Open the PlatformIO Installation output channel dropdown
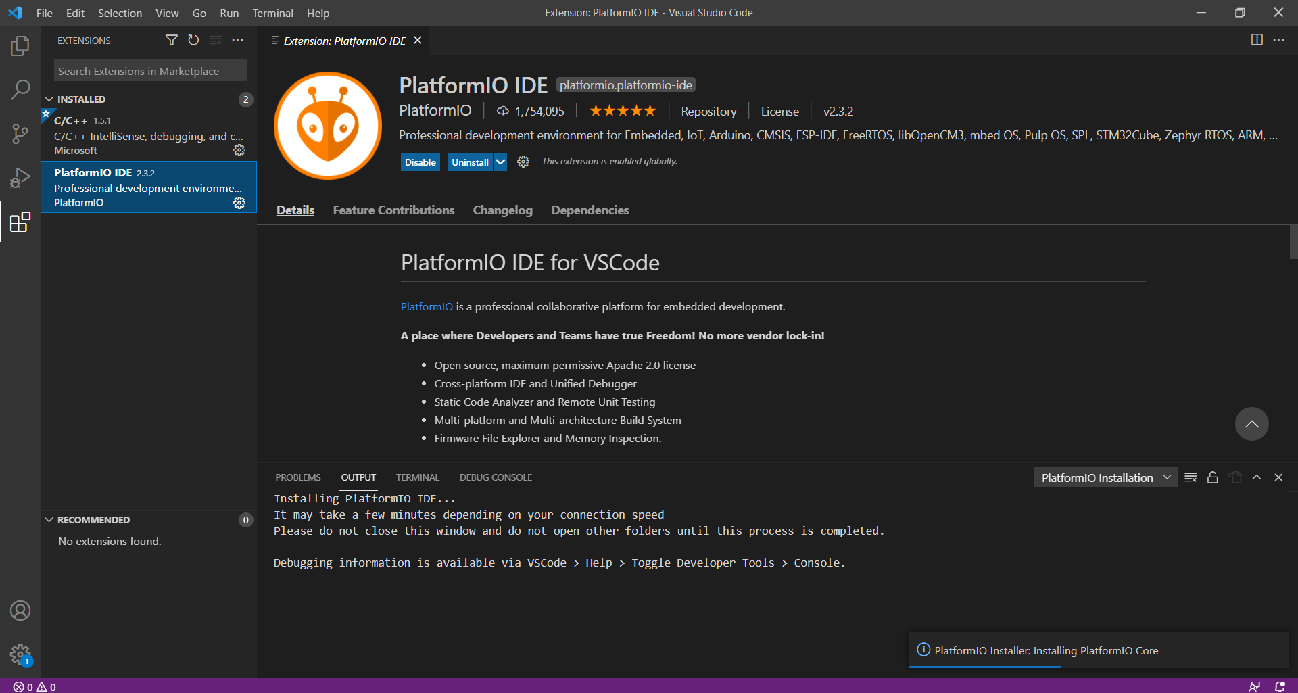Image resolution: width=1298 pixels, height=693 pixels. pos(1106,477)
